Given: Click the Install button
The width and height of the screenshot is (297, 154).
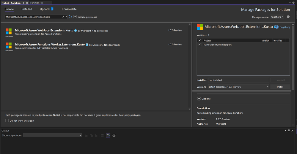Looking at the screenshot, I should pos(280,87).
